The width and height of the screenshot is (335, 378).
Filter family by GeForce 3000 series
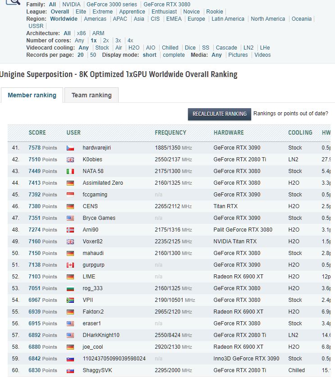112,5
